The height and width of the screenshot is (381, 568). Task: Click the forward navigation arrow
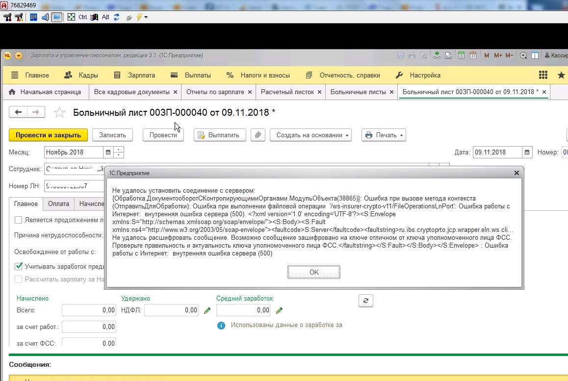pos(35,112)
